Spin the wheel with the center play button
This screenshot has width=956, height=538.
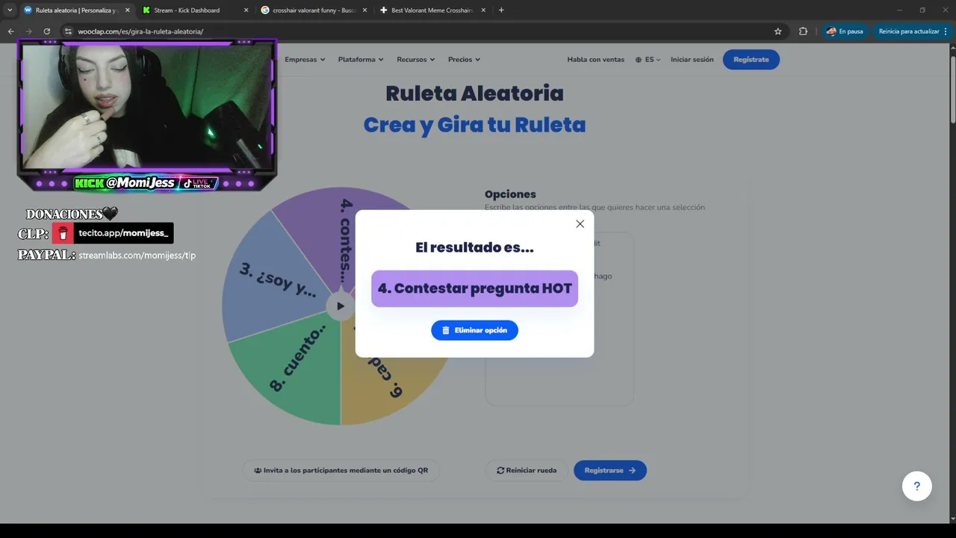tap(341, 306)
